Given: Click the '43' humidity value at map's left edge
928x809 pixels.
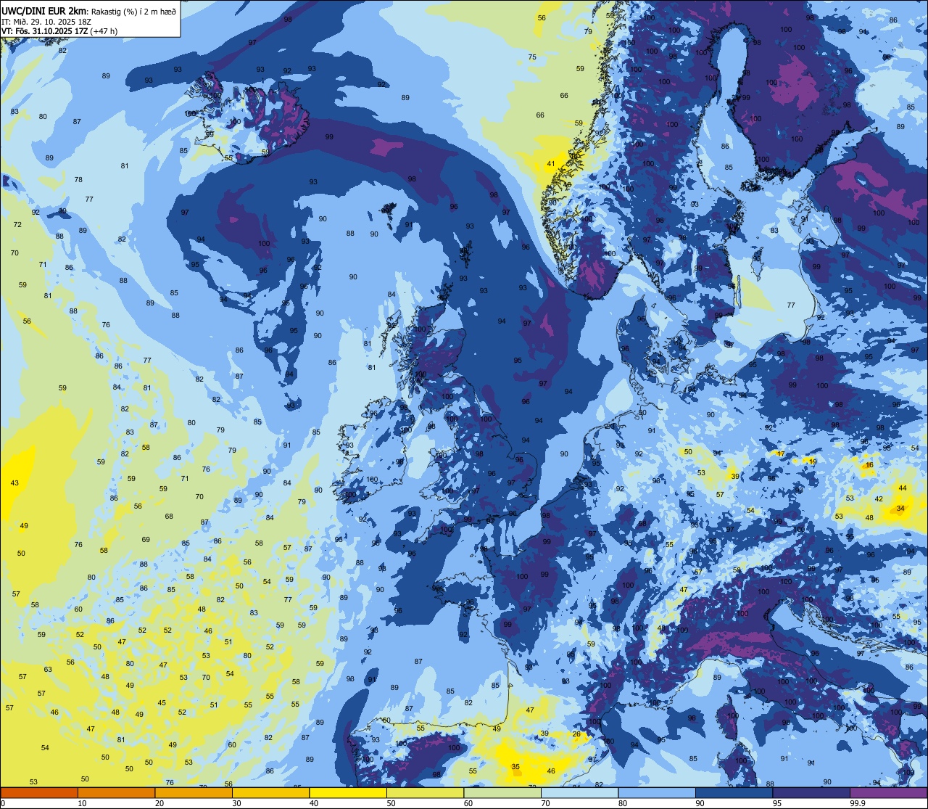Looking at the screenshot, I should pyautogui.click(x=14, y=483).
